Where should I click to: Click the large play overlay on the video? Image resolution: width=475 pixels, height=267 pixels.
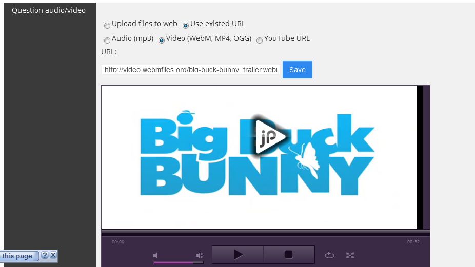[x=269, y=136]
